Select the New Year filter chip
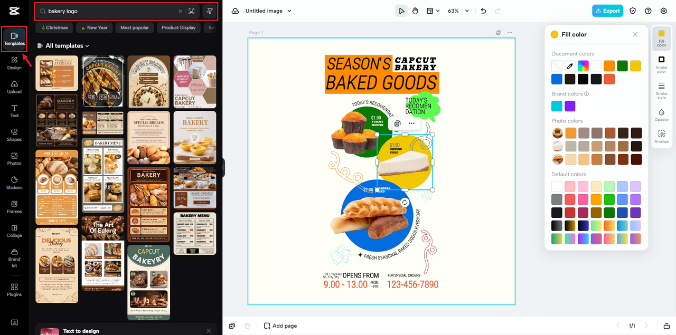 tap(94, 27)
